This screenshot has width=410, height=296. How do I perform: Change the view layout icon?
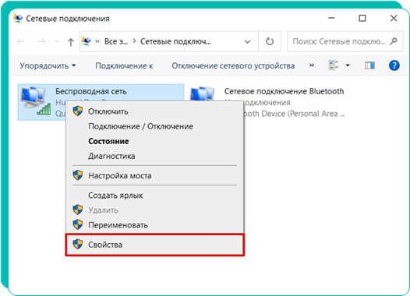coord(334,65)
